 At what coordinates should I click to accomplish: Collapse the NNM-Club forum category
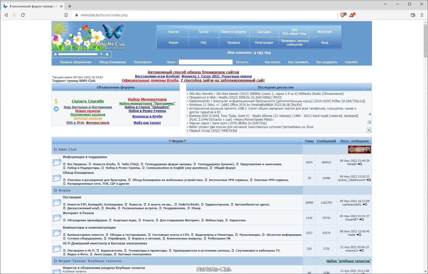tap(56, 150)
